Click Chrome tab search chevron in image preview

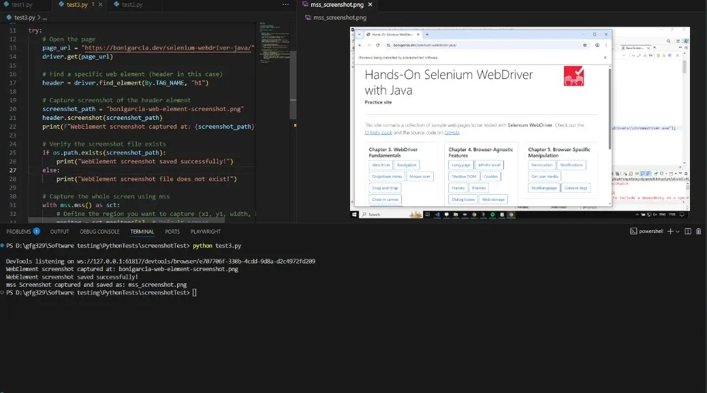point(360,34)
